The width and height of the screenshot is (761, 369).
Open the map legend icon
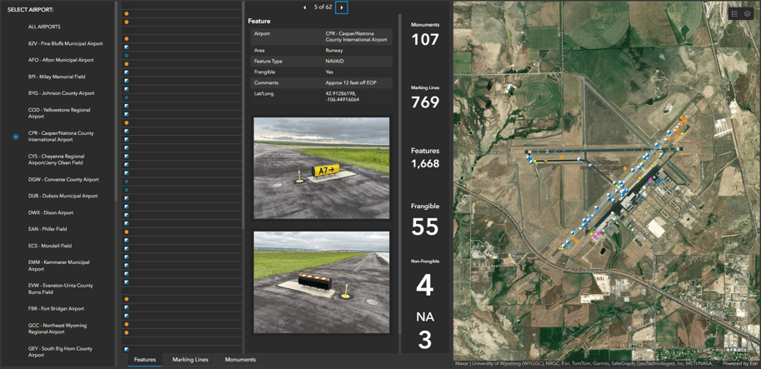tap(734, 13)
